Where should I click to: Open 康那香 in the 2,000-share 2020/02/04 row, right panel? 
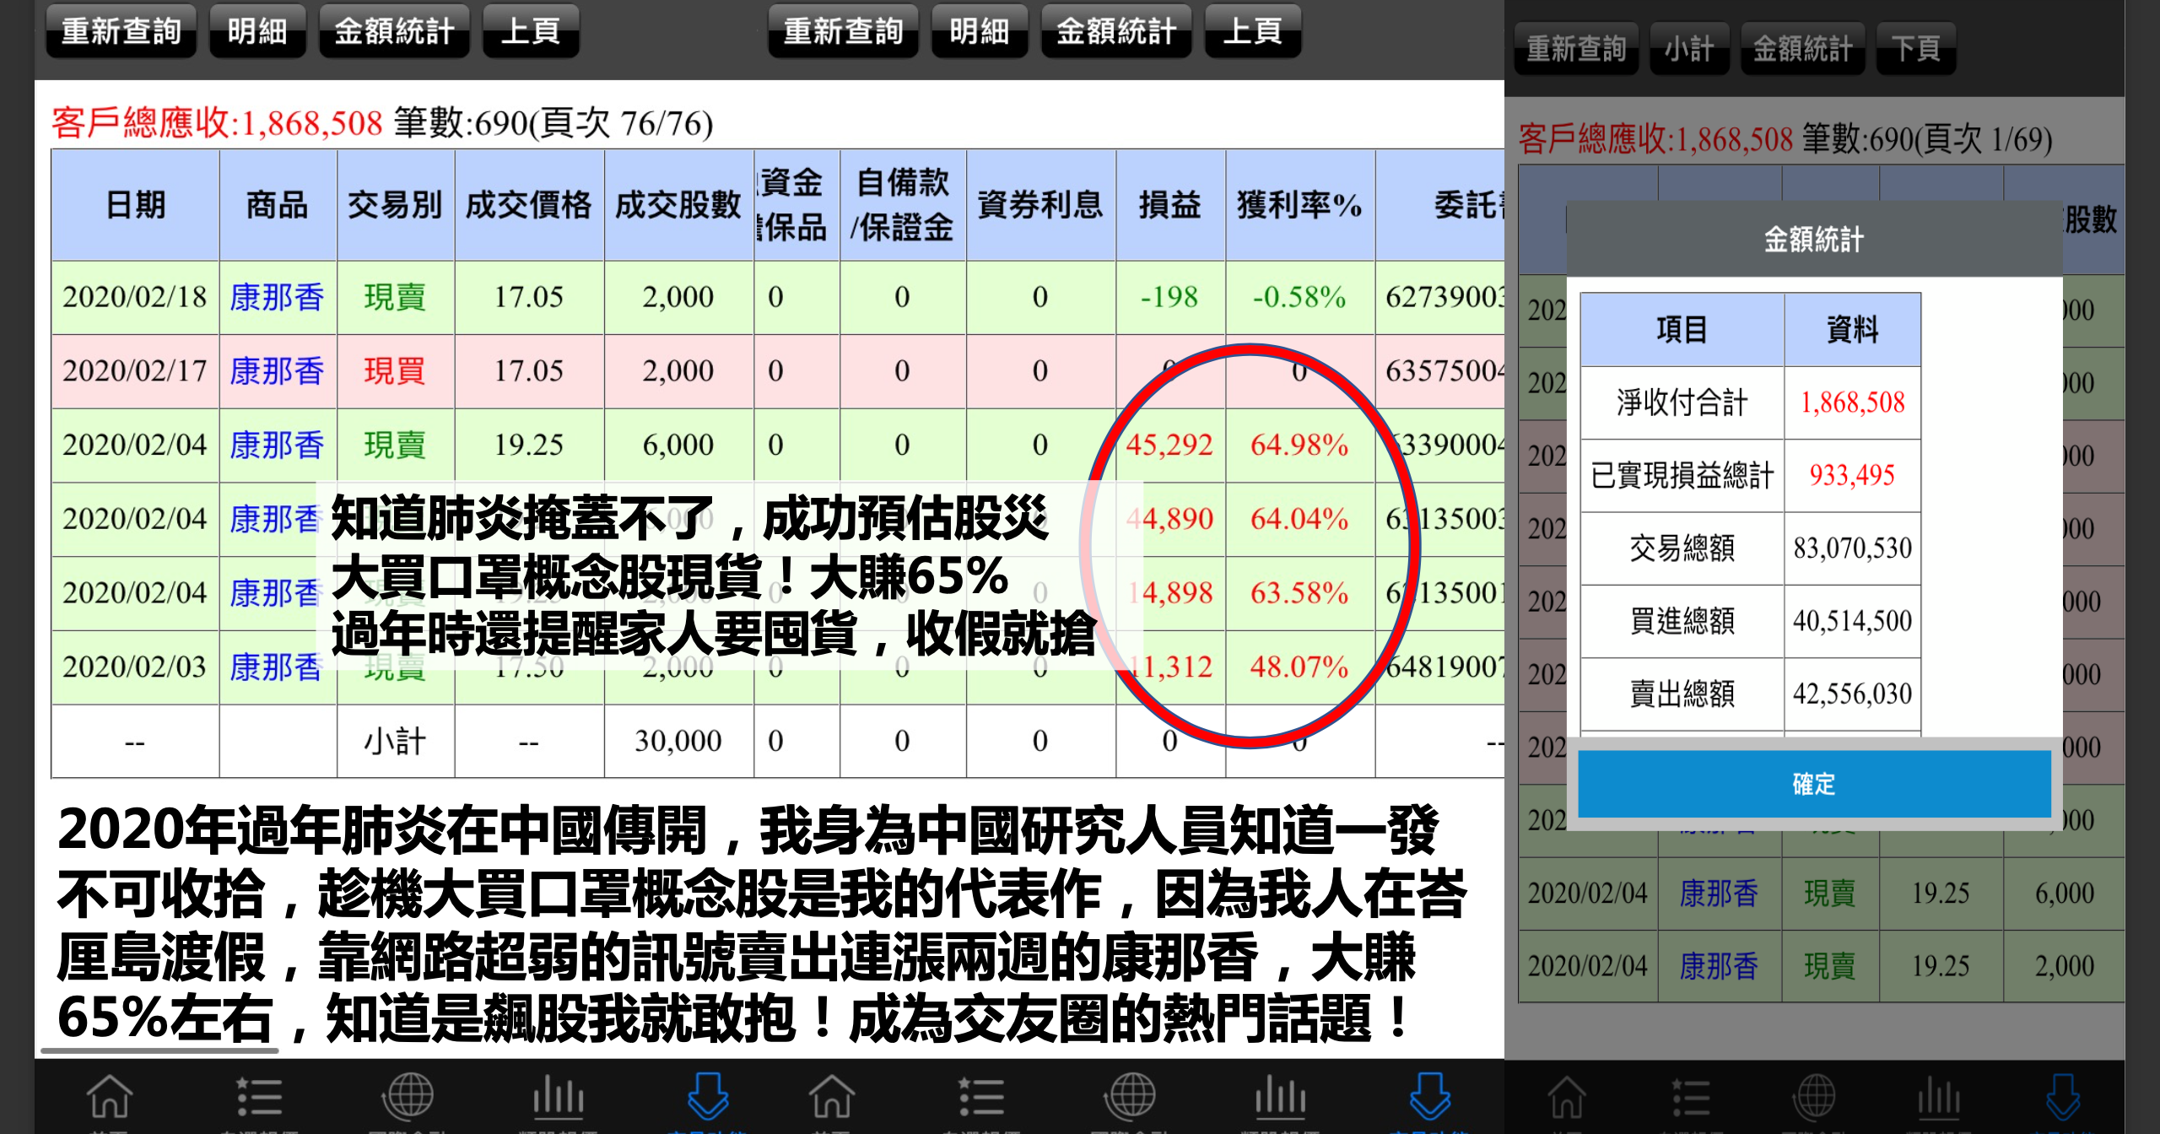pyautogui.click(x=1719, y=966)
